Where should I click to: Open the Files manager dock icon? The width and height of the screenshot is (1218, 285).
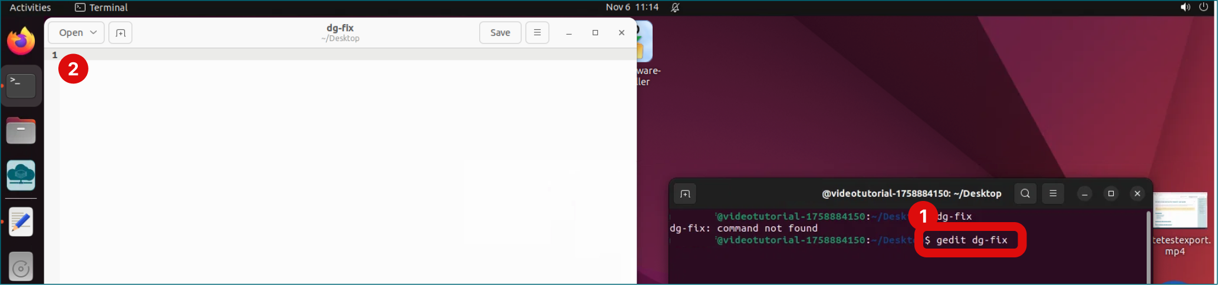[x=21, y=130]
